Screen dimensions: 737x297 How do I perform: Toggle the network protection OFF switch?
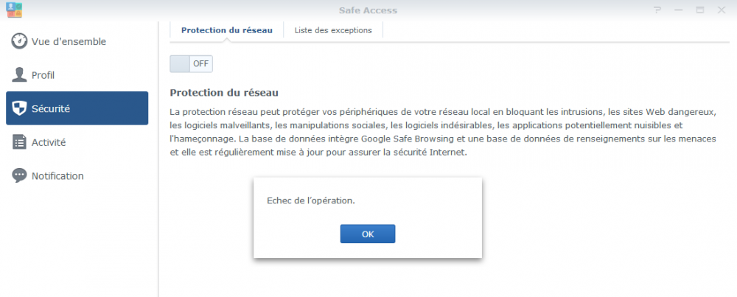pos(191,63)
